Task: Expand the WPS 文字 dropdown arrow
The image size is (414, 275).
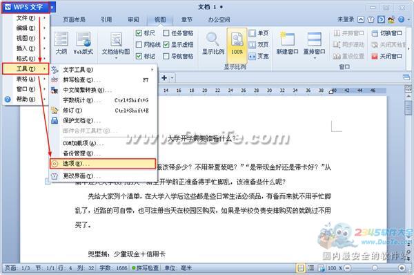Action: 52,8
